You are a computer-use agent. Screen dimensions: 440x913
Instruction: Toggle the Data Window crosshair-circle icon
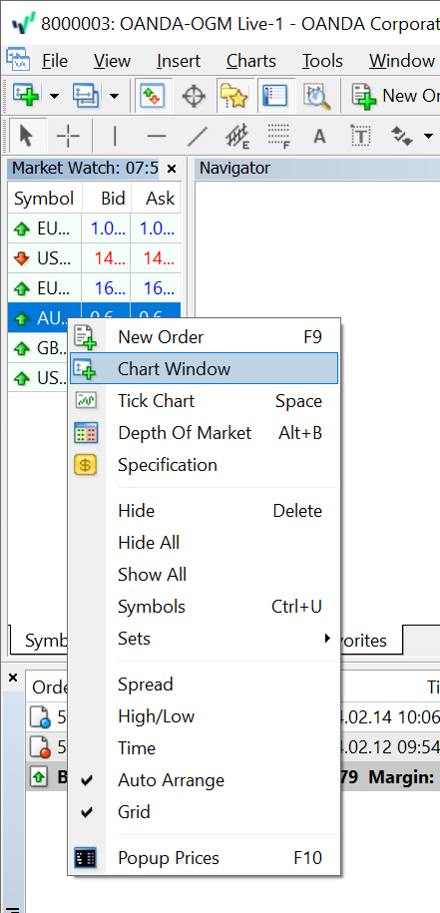tap(194, 96)
